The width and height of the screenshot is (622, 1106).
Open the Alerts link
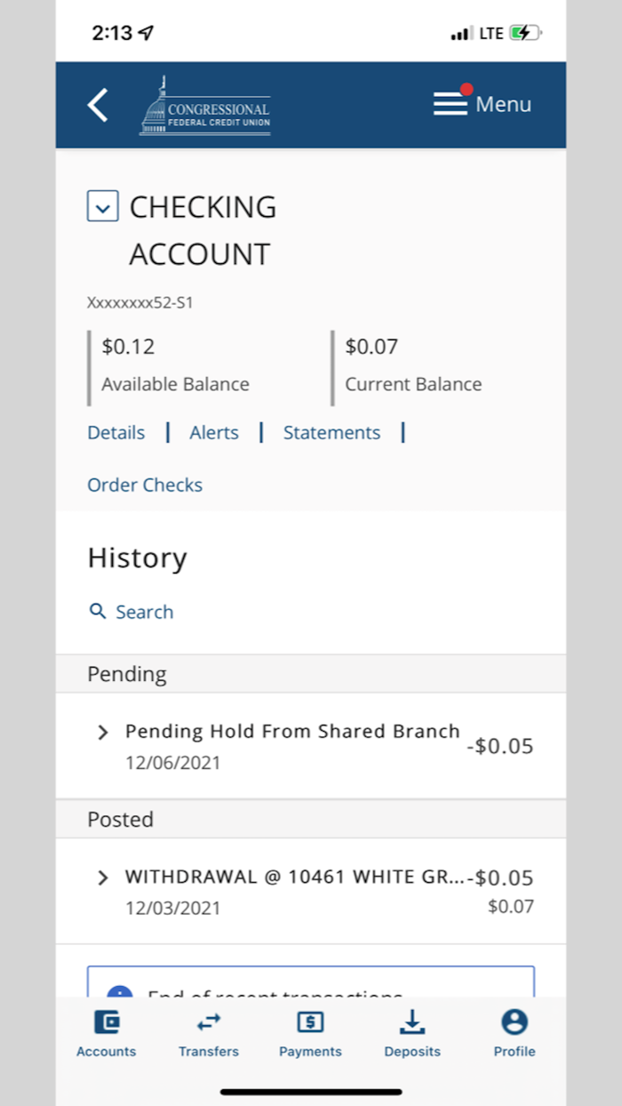214,433
